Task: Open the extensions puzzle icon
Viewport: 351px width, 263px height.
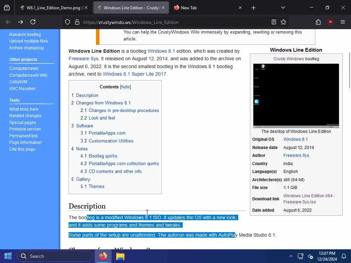Action: pyautogui.click(x=318, y=22)
